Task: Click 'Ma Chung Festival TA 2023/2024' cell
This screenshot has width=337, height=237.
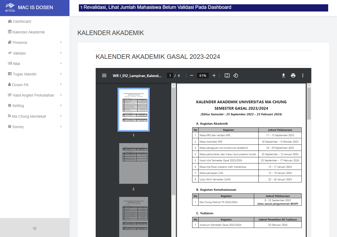Action: 226,202
